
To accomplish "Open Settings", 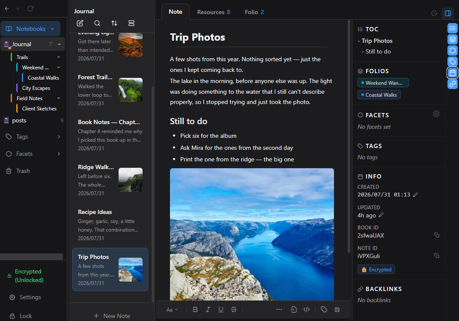I will [25, 297].
